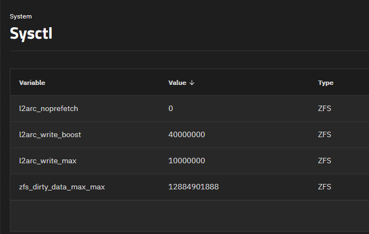The image size is (369, 234).
Task: Select the l2arc_write_max variable row
Action: (x=190, y=161)
